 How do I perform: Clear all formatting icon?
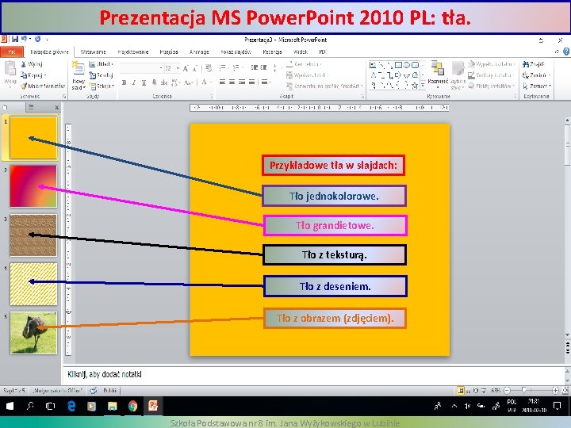tap(209, 67)
